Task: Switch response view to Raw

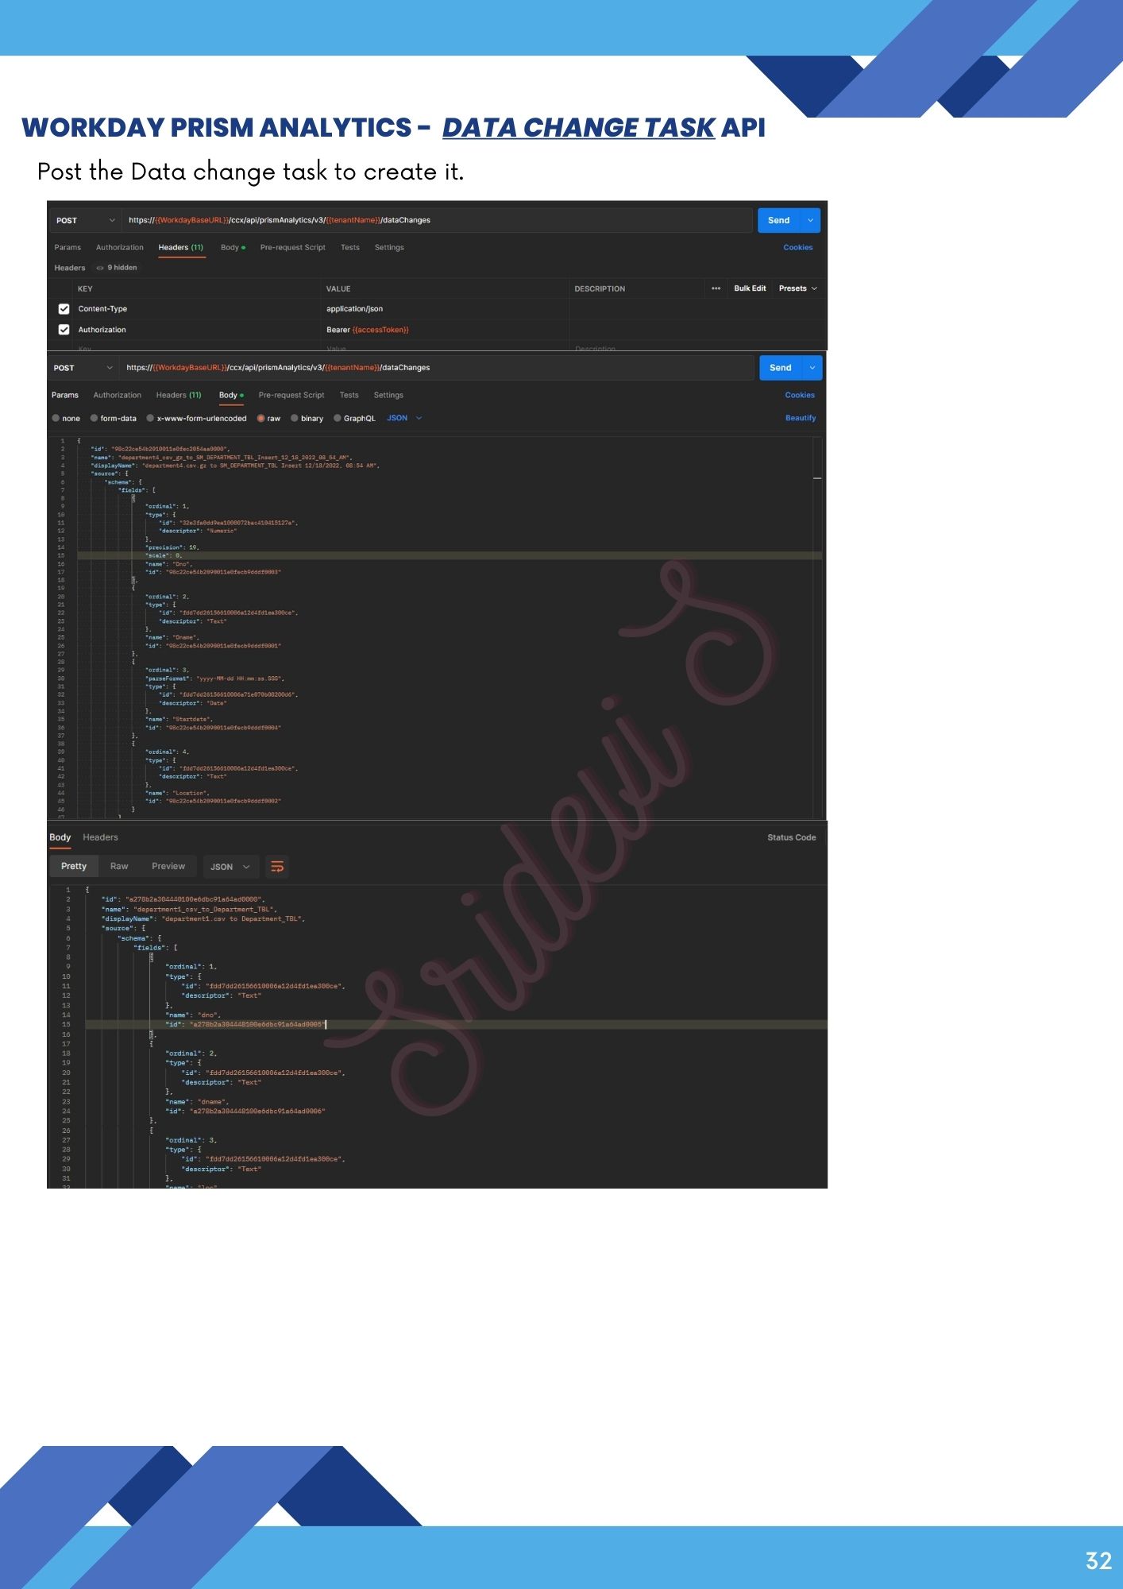Action: click(119, 866)
